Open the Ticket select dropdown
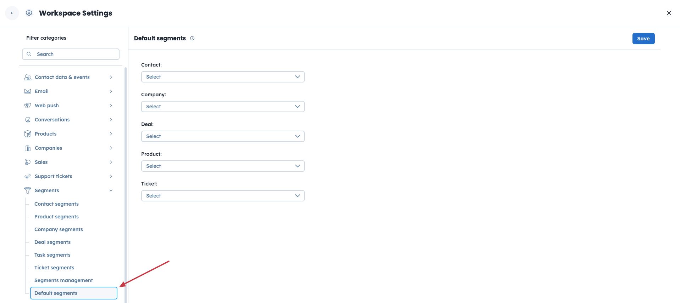The height and width of the screenshot is (303, 680). 223,196
